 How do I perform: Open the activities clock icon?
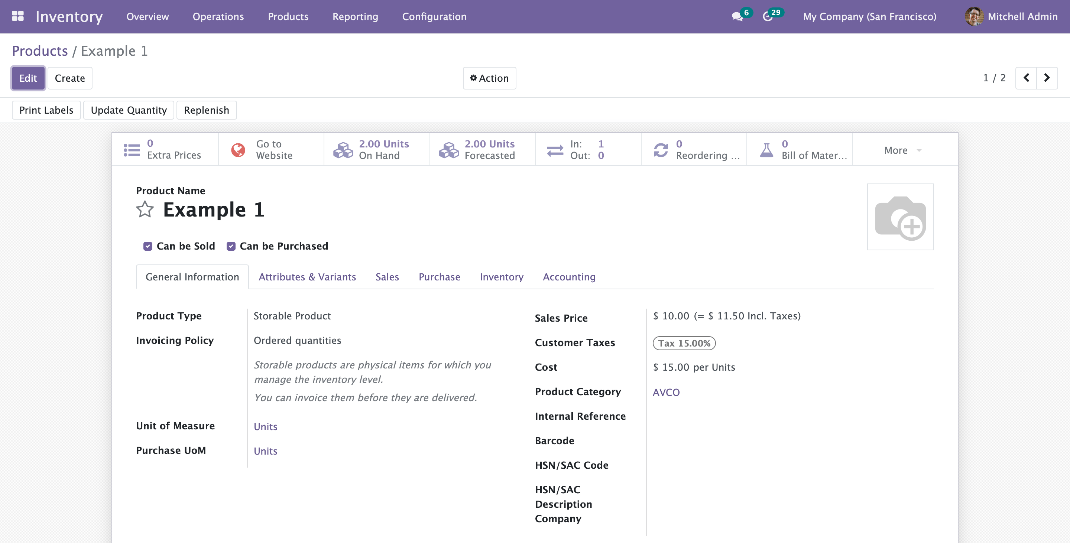click(768, 17)
